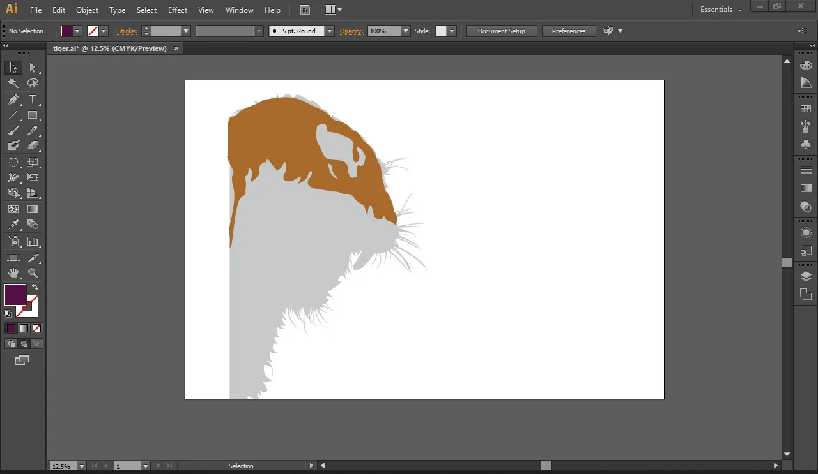This screenshot has height=474, width=818.
Task: Select the Paintbrush tool
Action: [13, 130]
